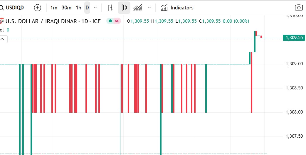
Task: Click the close value C1,309.55
Action: point(210,21)
